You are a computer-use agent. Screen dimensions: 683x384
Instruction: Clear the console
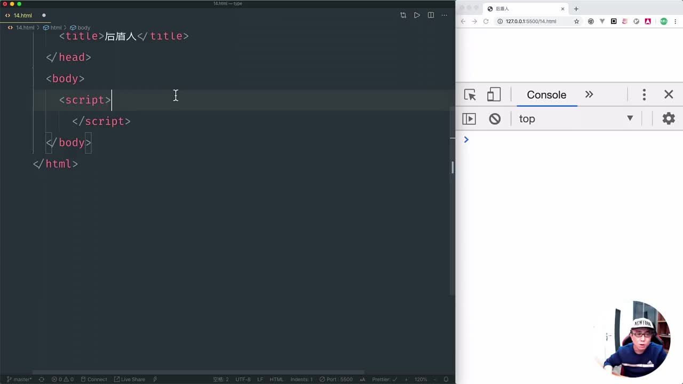pos(495,118)
